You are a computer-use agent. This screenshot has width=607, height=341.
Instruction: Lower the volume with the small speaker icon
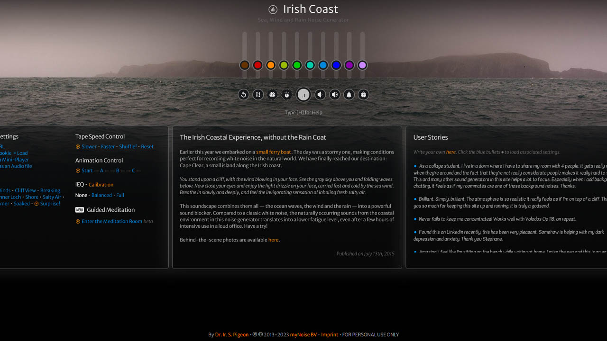coord(320,95)
